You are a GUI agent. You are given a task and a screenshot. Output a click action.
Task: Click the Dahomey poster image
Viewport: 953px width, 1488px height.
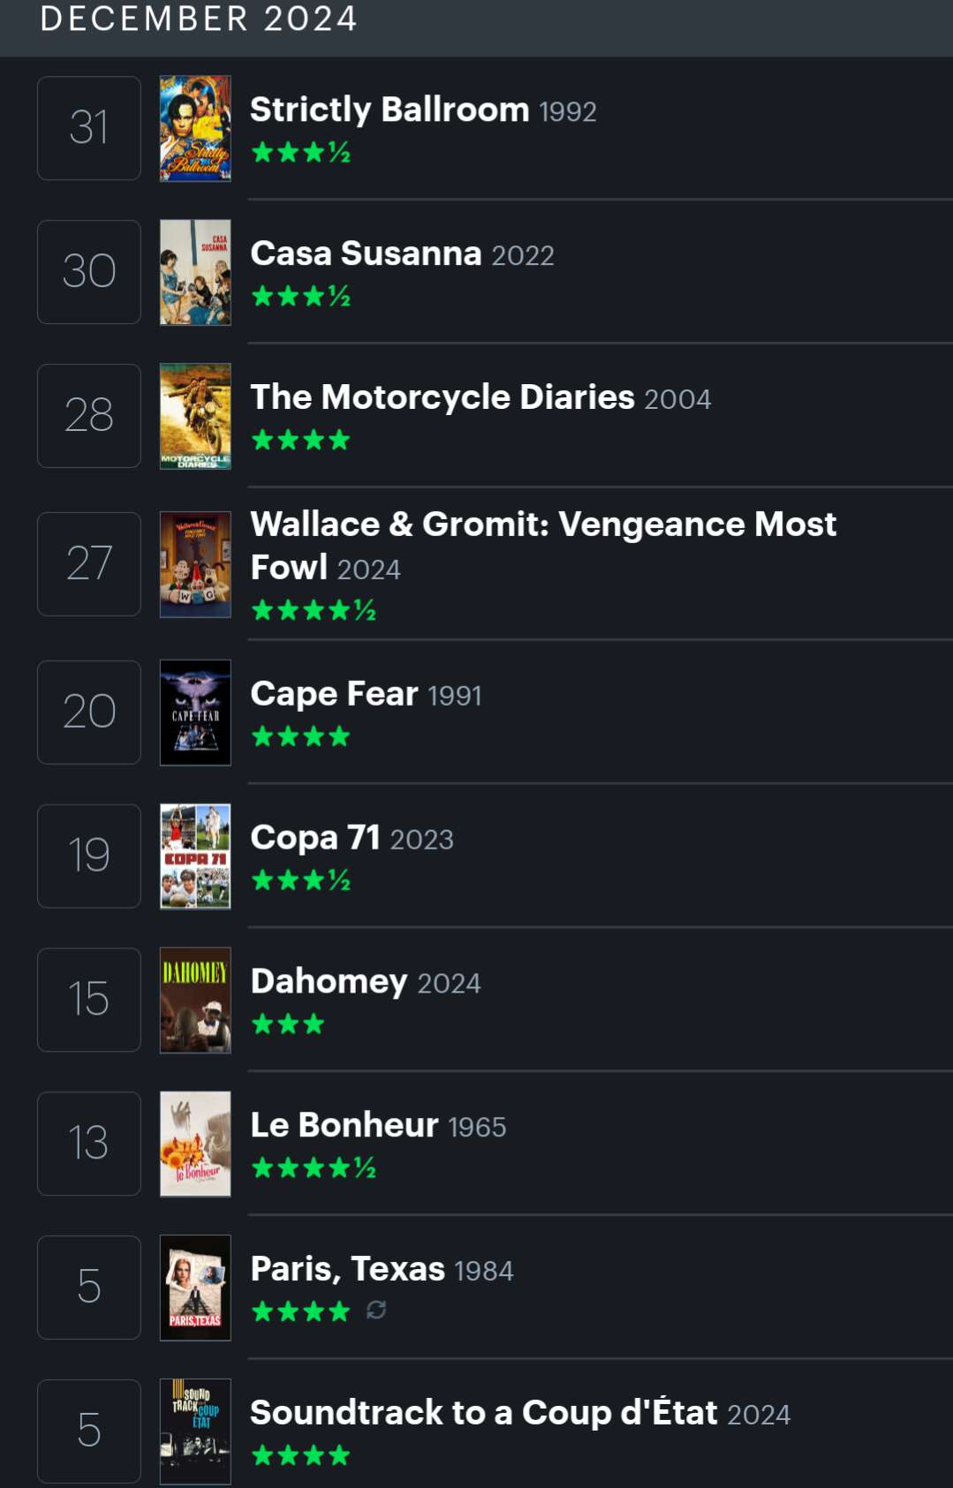tap(195, 1000)
